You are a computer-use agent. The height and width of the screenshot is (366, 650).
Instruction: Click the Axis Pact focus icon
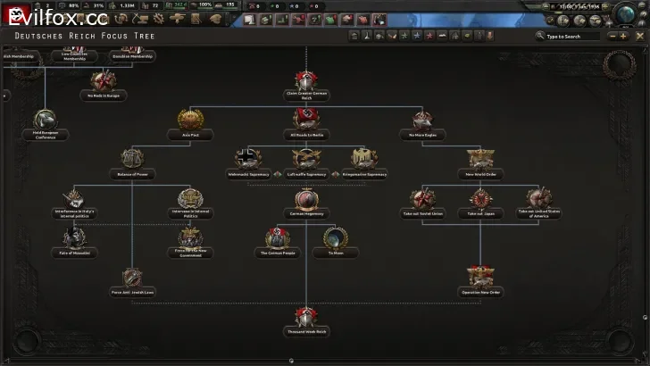[x=188, y=121]
